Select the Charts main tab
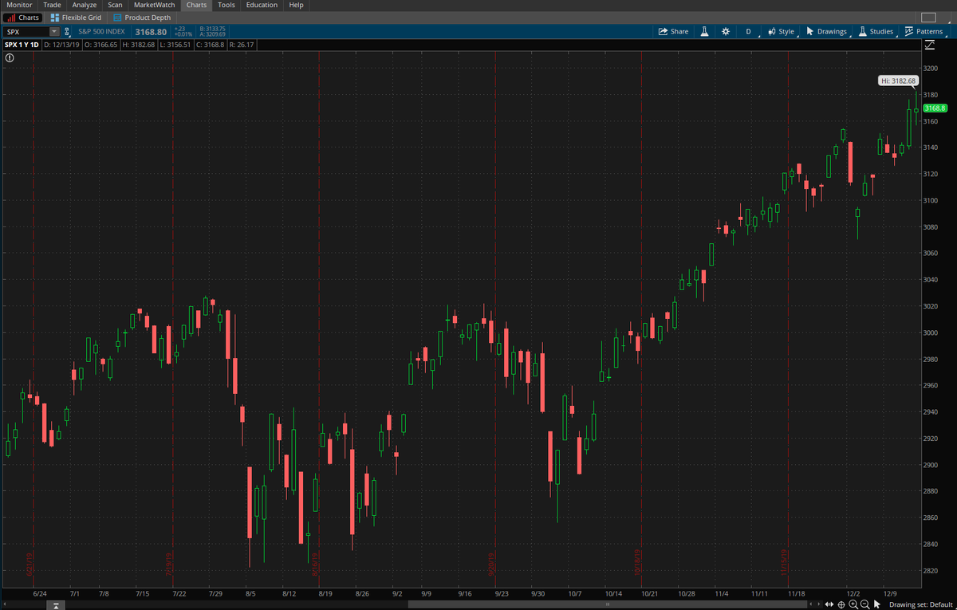 point(196,5)
